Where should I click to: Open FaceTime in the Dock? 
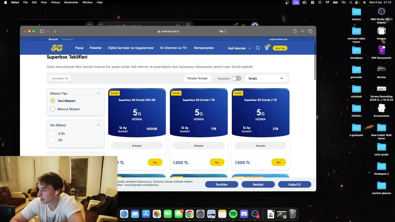pyautogui.click(x=168, y=214)
